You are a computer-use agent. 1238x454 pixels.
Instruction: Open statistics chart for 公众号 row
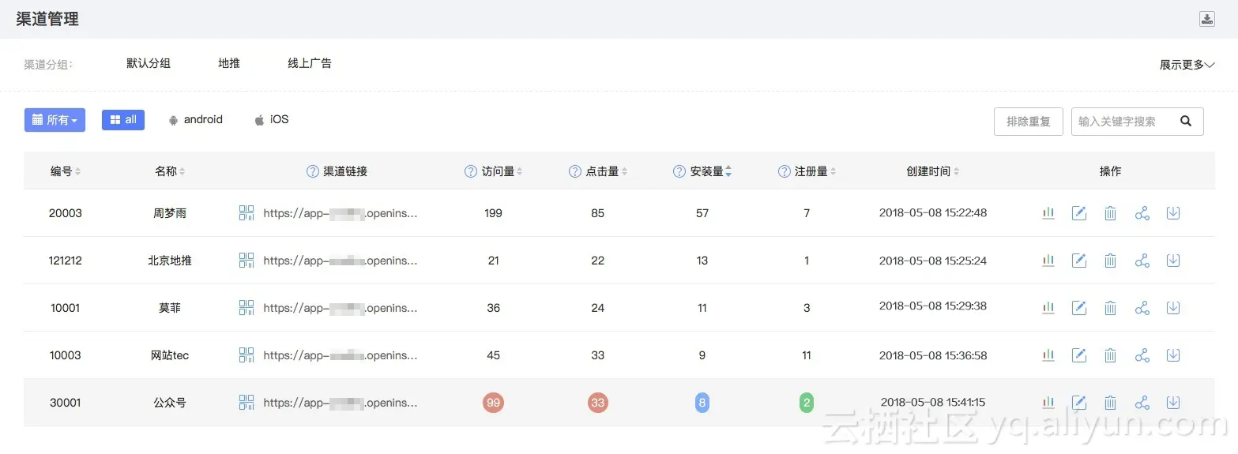click(x=1048, y=403)
